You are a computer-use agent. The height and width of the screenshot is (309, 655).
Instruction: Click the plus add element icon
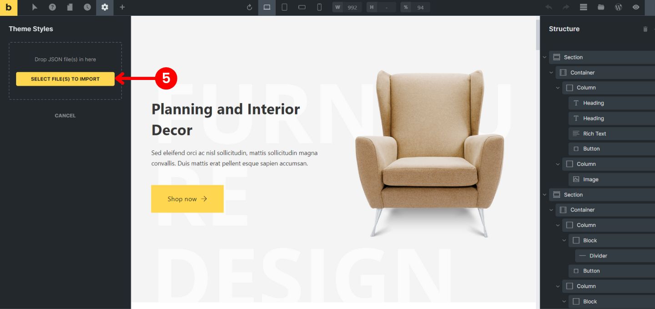[122, 7]
